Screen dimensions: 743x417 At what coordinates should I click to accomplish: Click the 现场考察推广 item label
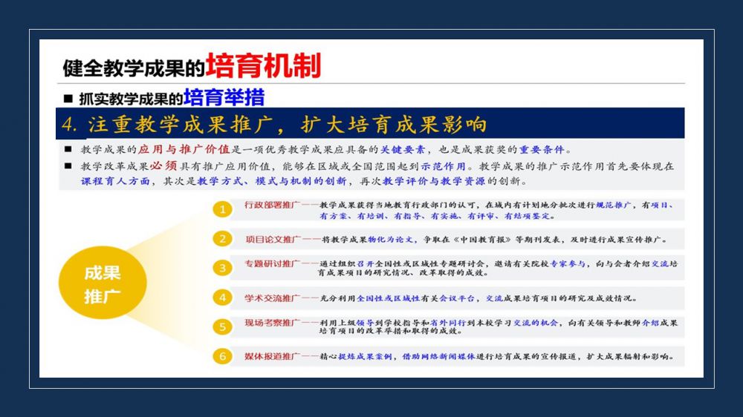point(271,323)
